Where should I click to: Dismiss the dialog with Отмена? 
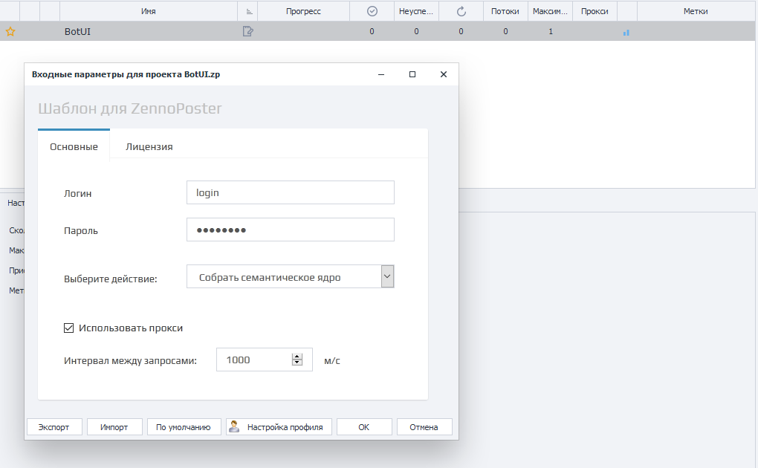pyautogui.click(x=424, y=426)
